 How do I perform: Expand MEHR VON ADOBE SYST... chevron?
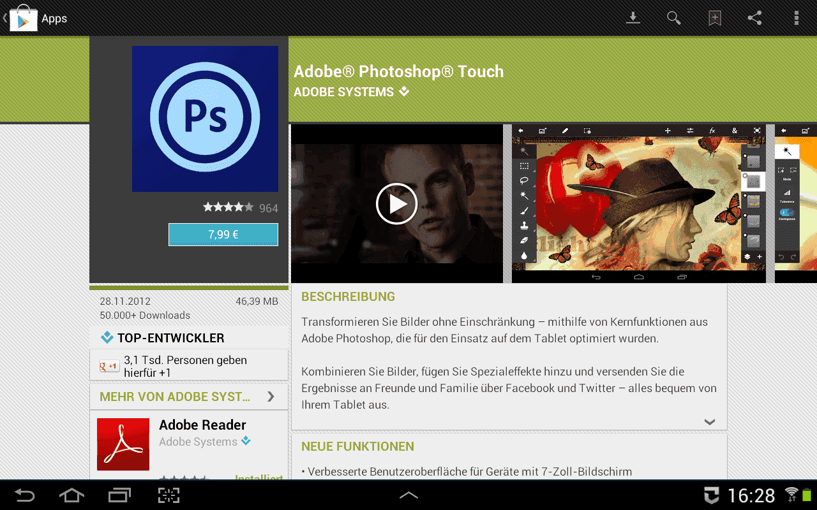pyautogui.click(x=271, y=397)
